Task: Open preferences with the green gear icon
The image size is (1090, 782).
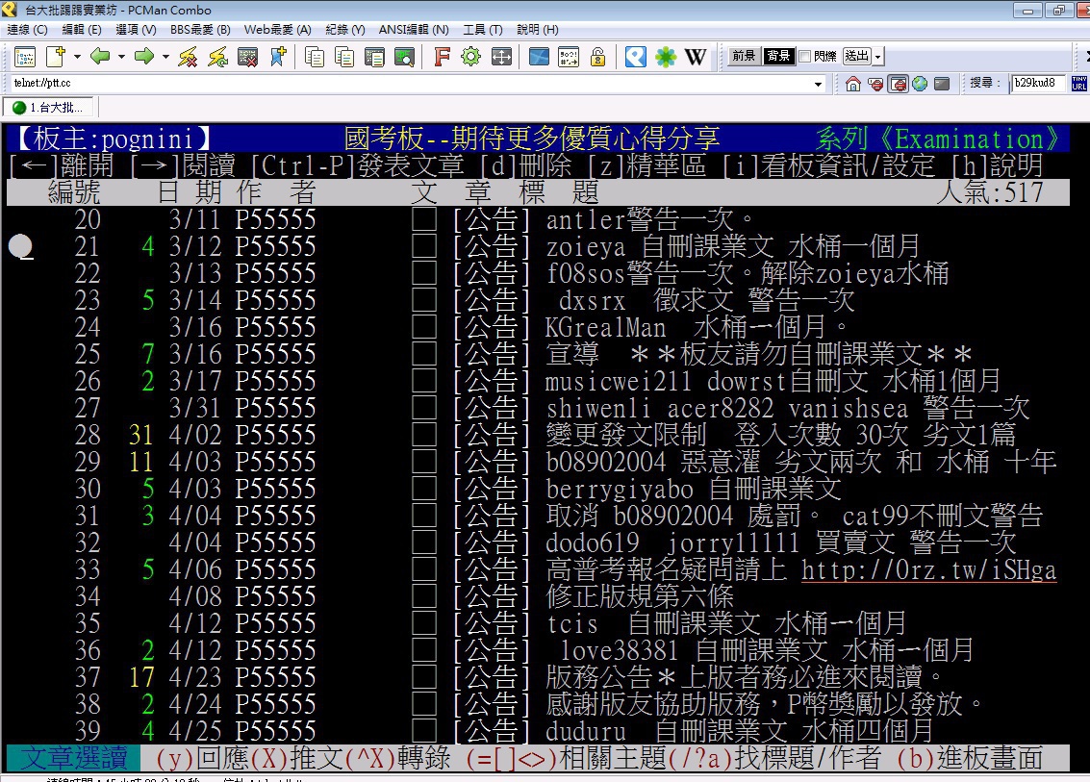Action: point(470,57)
